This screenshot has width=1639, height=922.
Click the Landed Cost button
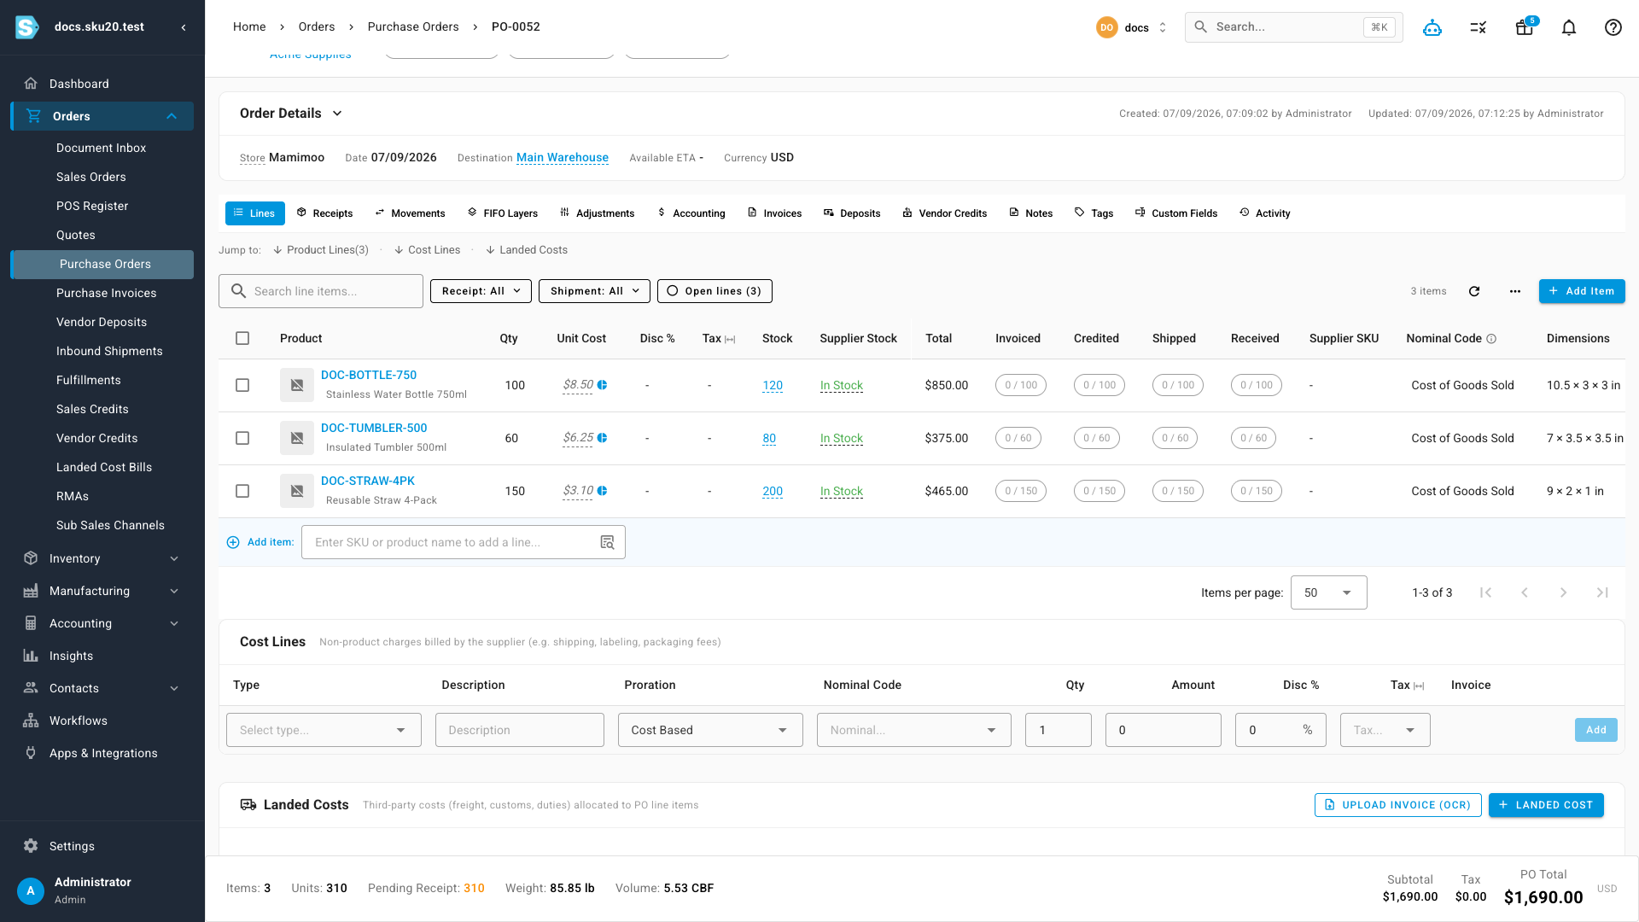point(1546,805)
